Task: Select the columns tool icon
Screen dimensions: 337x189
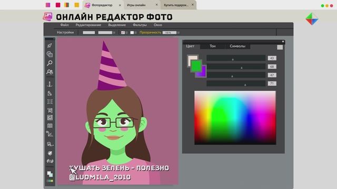Action: (x=50, y=126)
